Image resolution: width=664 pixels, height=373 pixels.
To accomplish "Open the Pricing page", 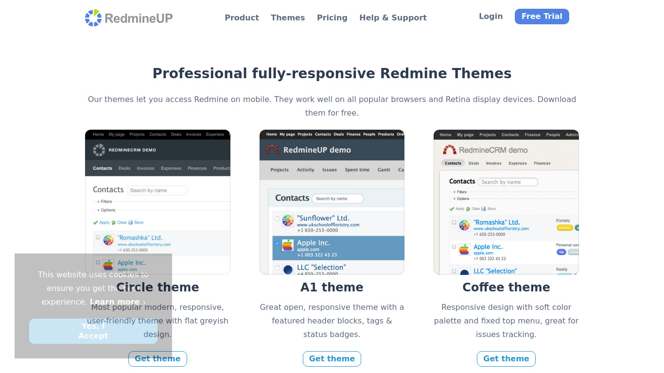I will [x=332, y=17].
